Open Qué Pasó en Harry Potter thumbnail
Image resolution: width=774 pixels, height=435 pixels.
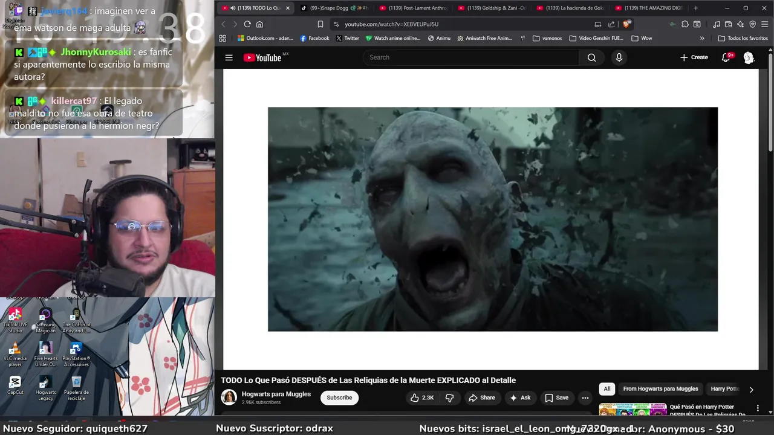coord(633,410)
